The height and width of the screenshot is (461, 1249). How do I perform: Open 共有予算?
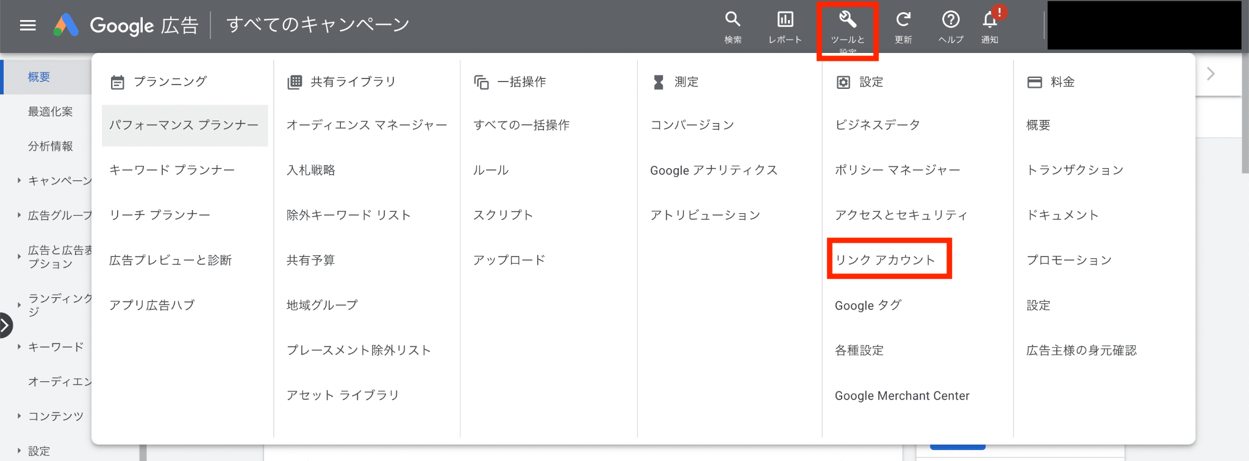(x=311, y=260)
